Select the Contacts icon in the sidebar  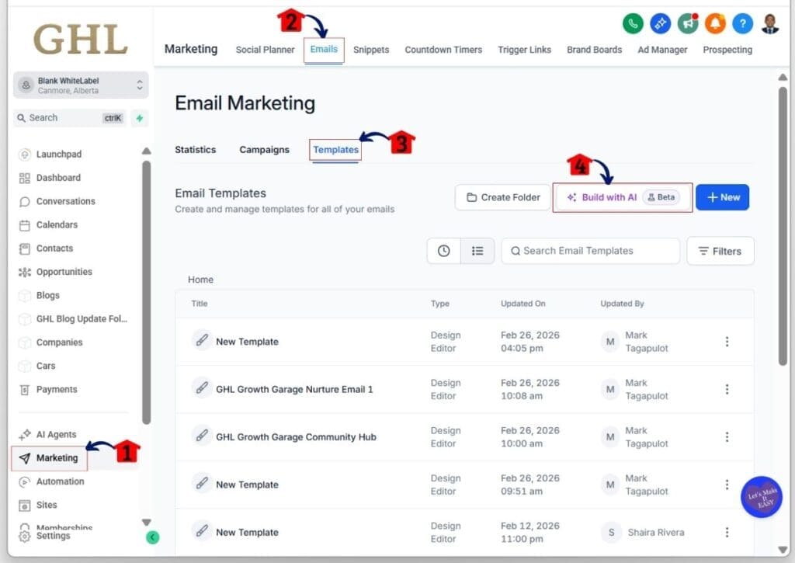[23, 248]
